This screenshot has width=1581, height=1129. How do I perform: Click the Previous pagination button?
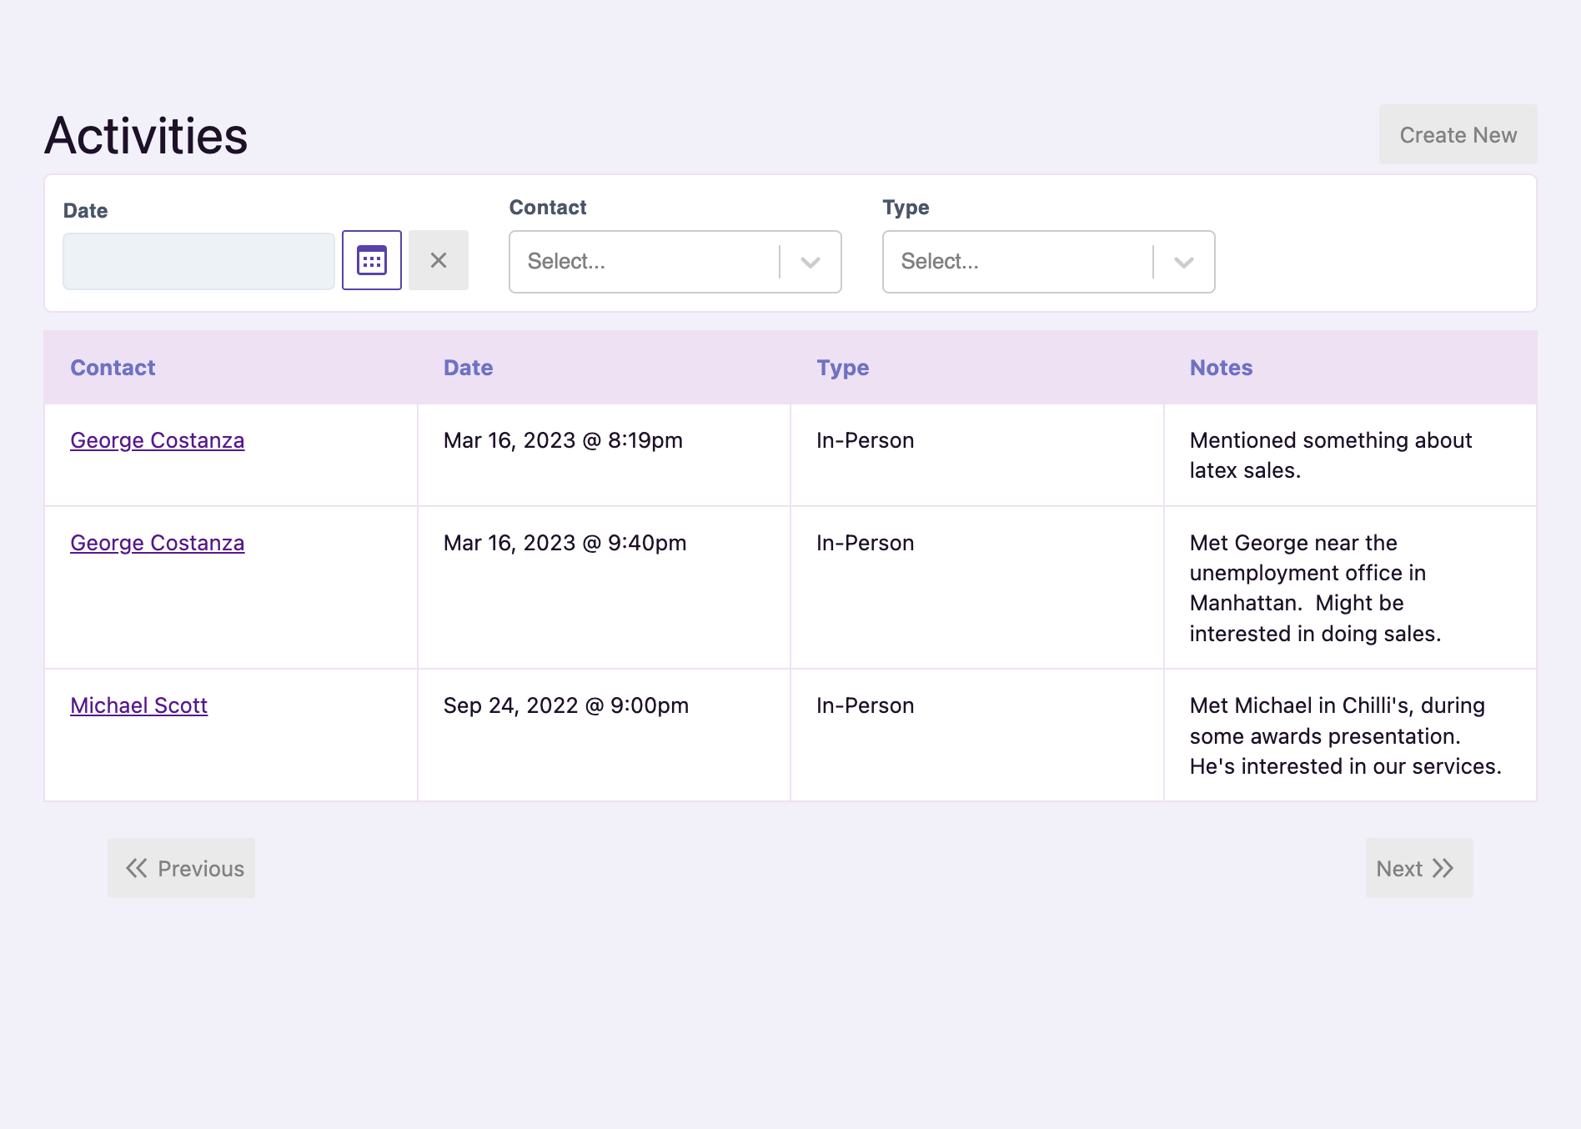pyautogui.click(x=181, y=868)
